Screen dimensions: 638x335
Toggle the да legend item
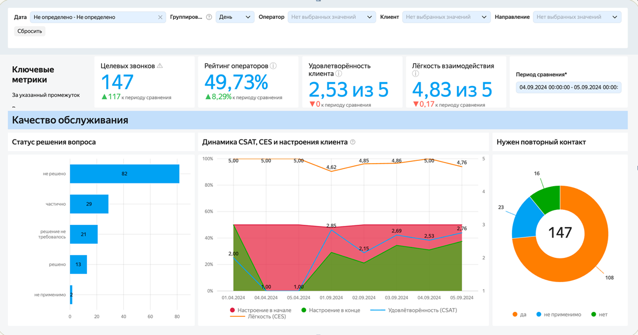pyautogui.click(x=520, y=314)
